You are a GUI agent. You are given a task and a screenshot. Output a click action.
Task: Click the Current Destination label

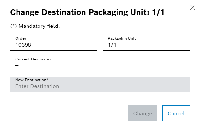pos(34,59)
